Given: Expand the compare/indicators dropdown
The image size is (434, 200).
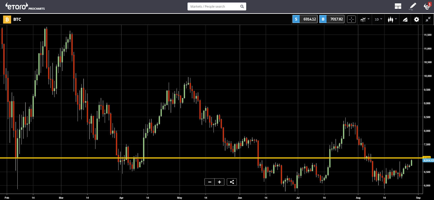Looking at the screenshot, I should point(365,19).
